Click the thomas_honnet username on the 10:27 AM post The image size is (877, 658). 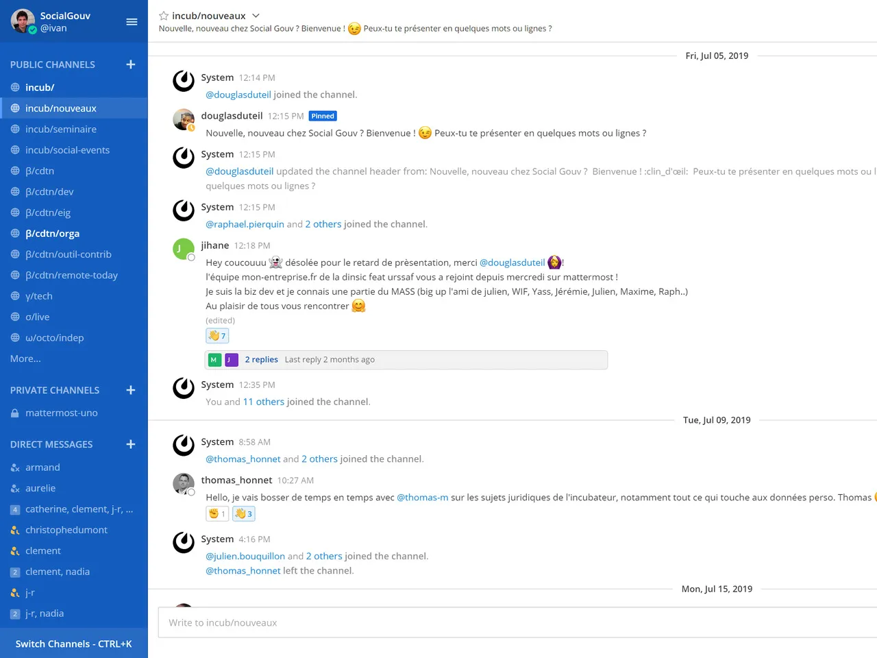point(236,480)
